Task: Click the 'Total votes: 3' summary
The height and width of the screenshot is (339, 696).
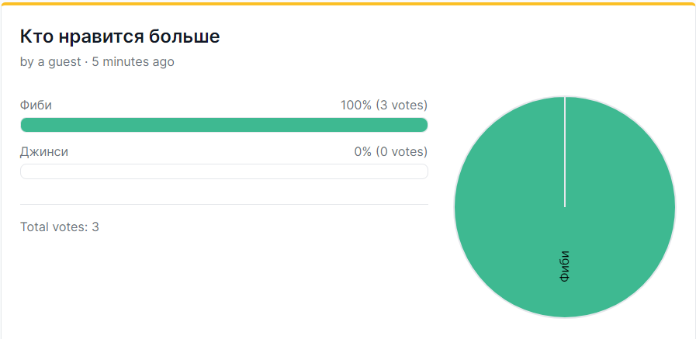Action: click(60, 227)
